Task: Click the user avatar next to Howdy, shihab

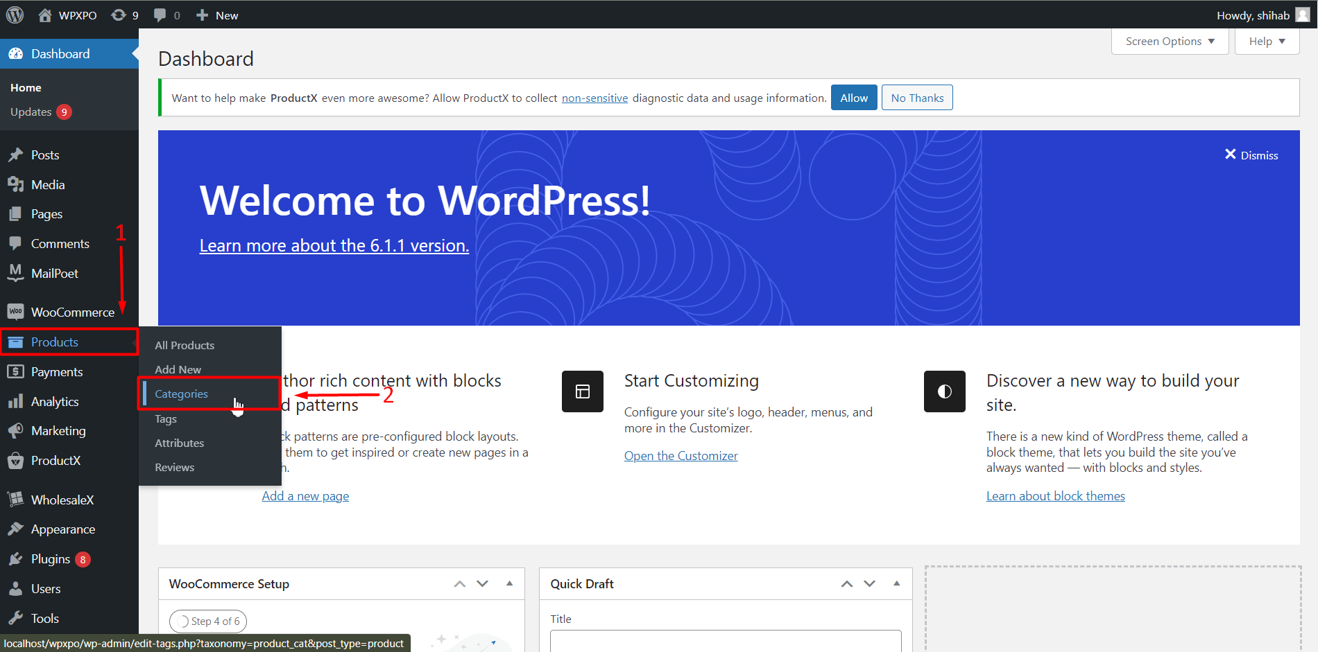Action: [1303, 15]
